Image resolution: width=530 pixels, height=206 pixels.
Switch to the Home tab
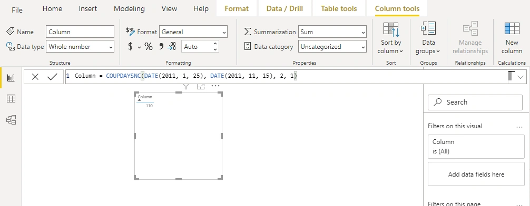click(52, 9)
